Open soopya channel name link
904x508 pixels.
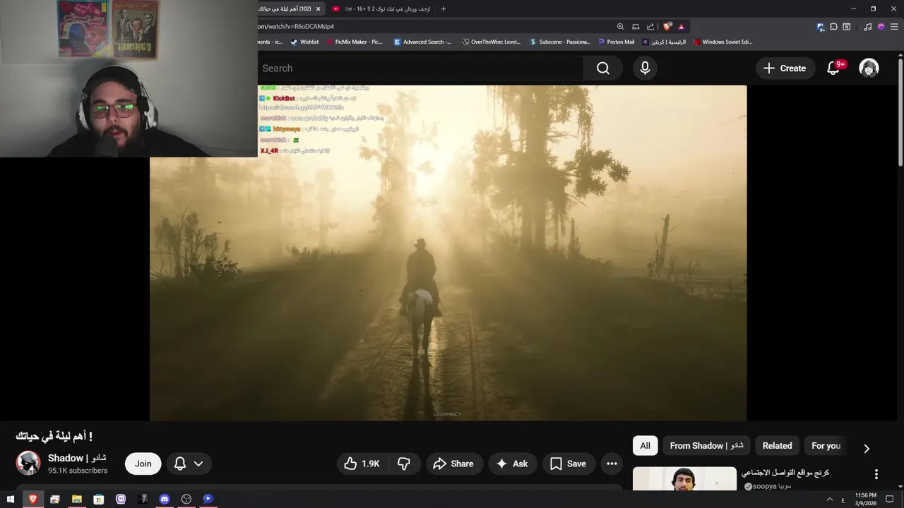[771, 486]
